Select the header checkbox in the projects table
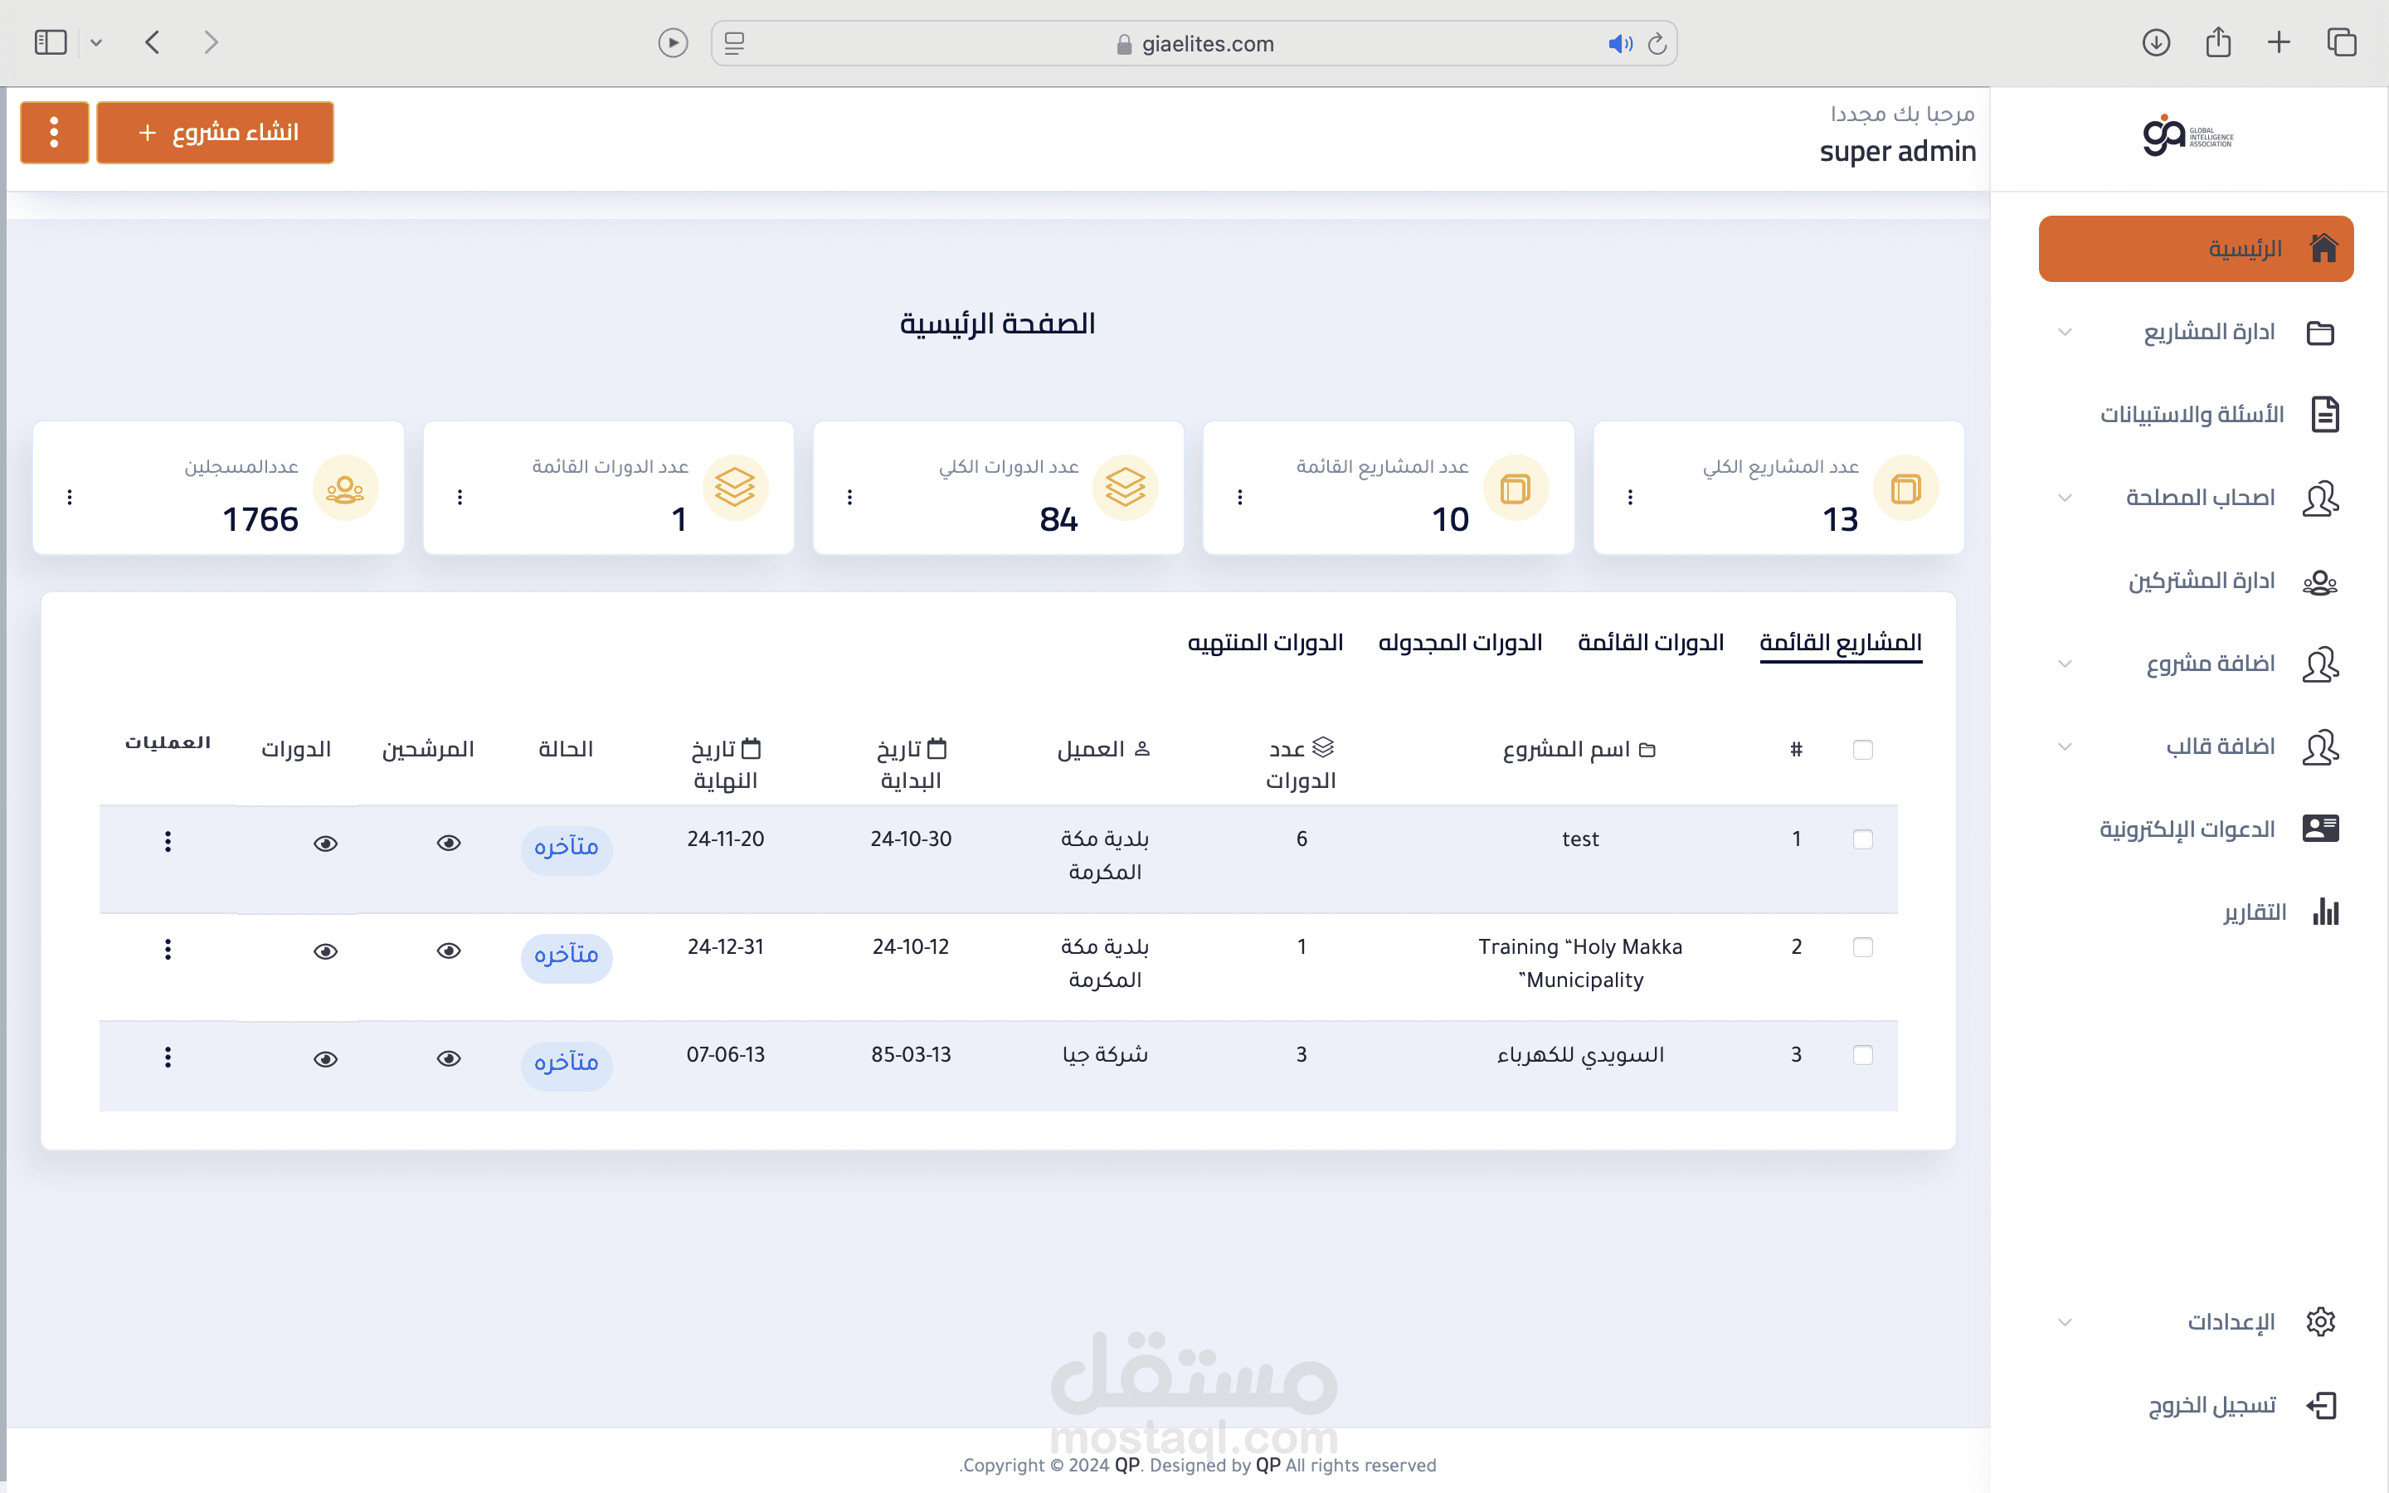This screenshot has height=1493, width=2389. point(1864,750)
